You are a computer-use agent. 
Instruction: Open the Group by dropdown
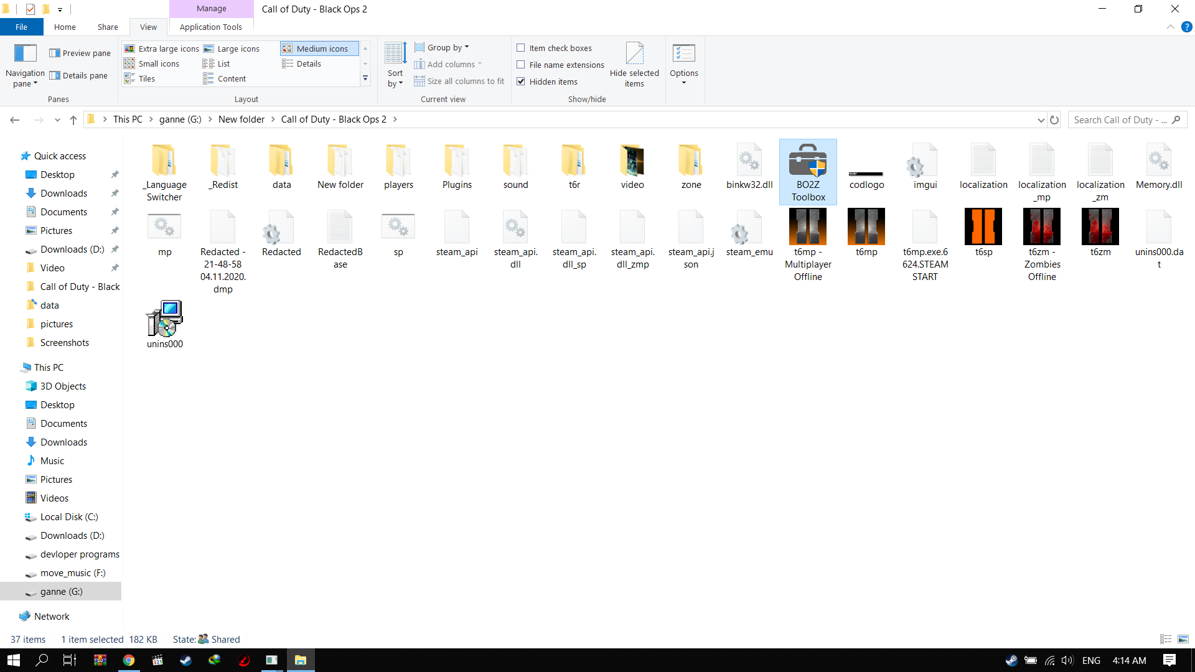click(x=442, y=47)
